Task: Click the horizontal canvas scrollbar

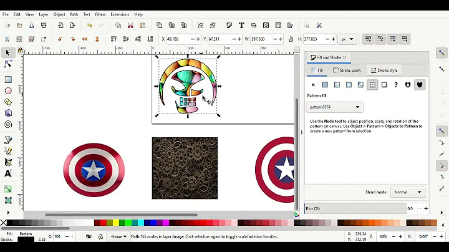Action: 121,215
